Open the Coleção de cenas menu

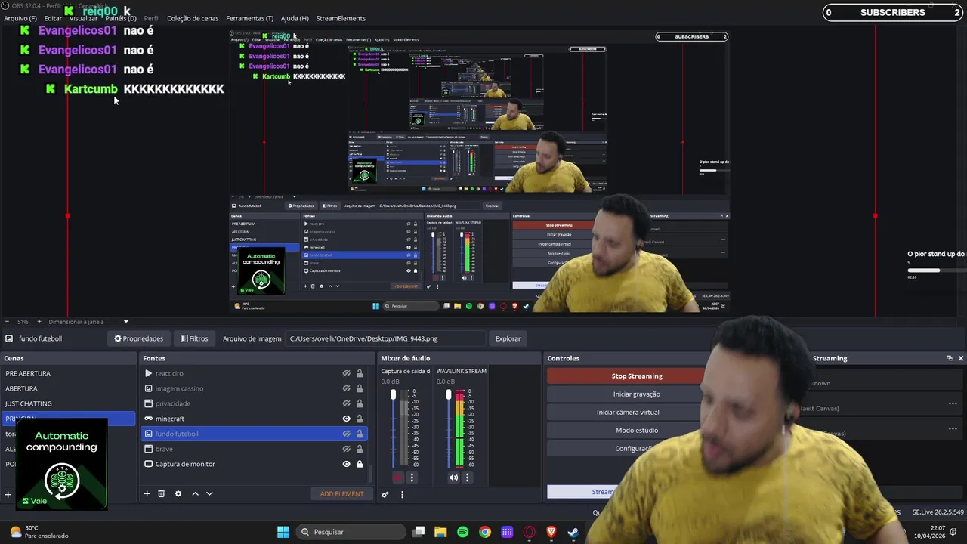(193, 18)
